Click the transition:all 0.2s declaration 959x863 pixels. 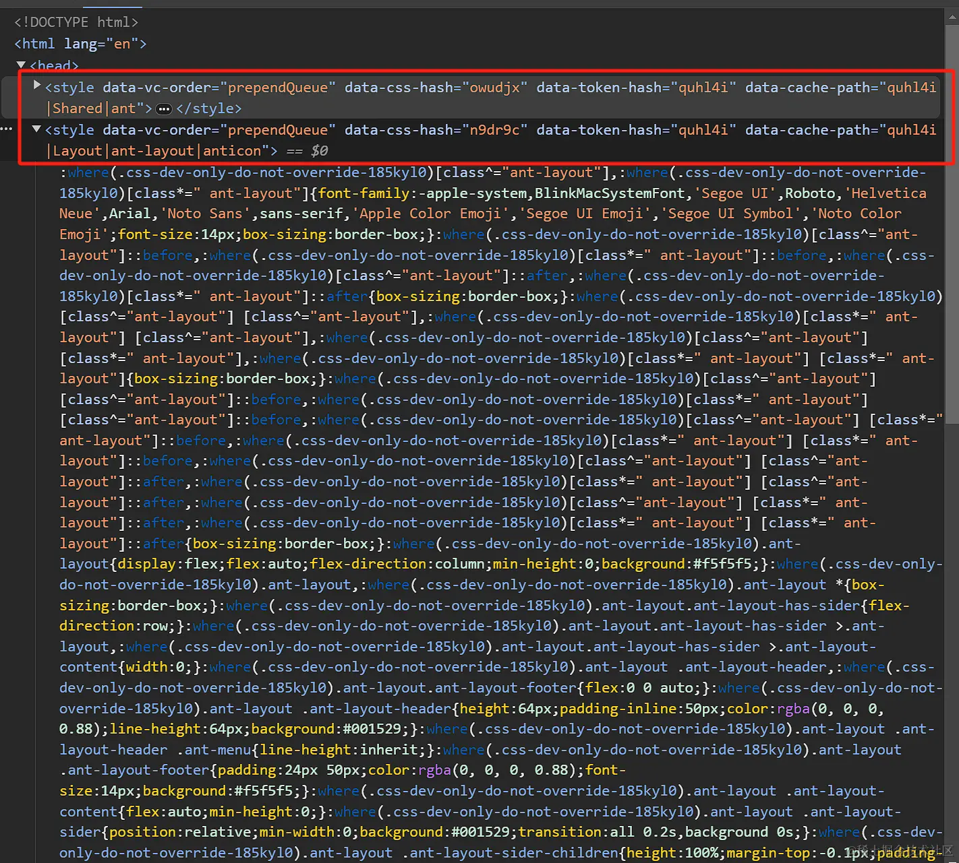click(598, 833)
